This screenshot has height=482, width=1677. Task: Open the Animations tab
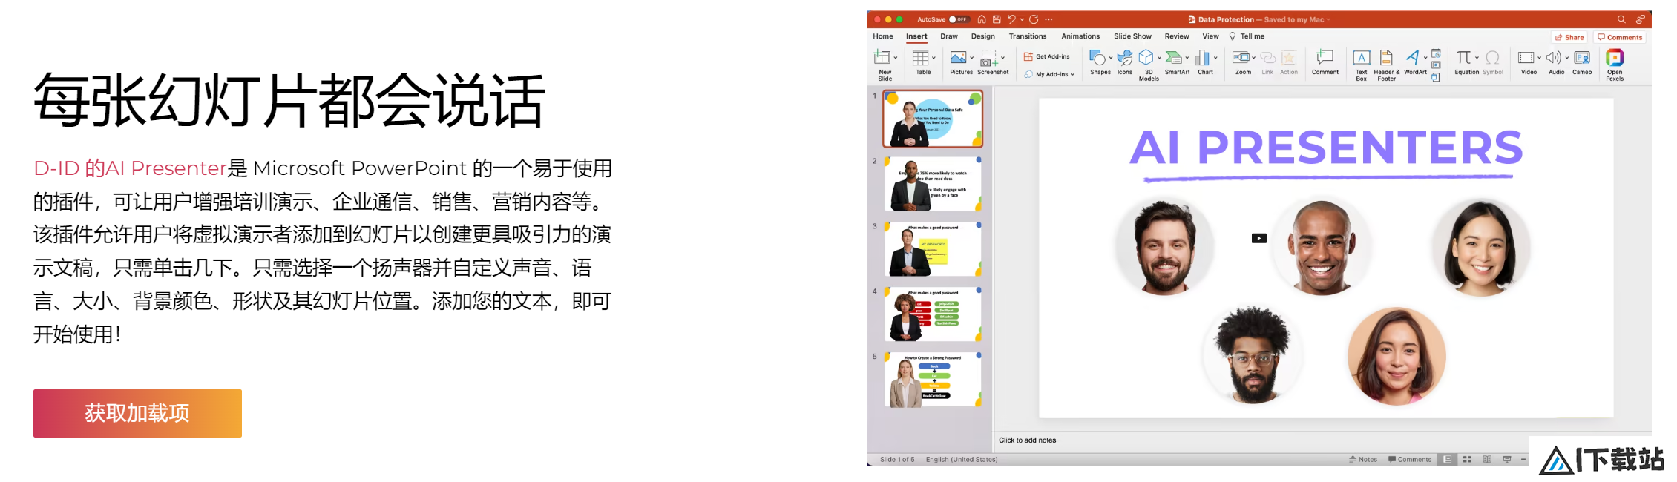1080,36
